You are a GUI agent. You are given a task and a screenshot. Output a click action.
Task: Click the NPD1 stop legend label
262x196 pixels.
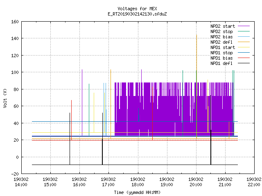[x=221, y=53]
